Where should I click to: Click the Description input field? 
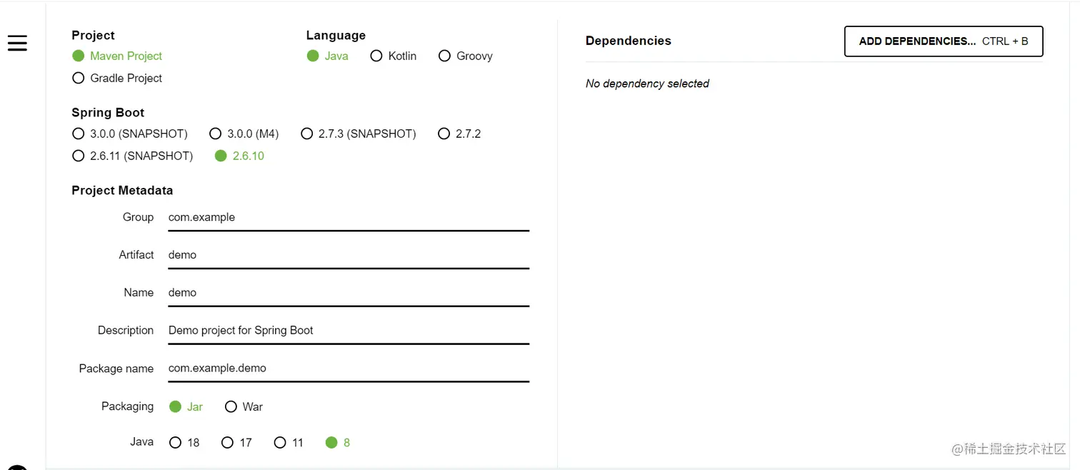[x=349, y=331]
